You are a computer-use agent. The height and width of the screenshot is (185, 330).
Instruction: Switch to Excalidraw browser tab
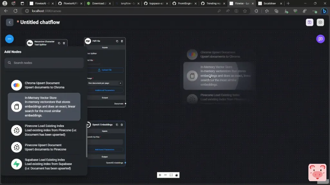[x=270, y=3]
